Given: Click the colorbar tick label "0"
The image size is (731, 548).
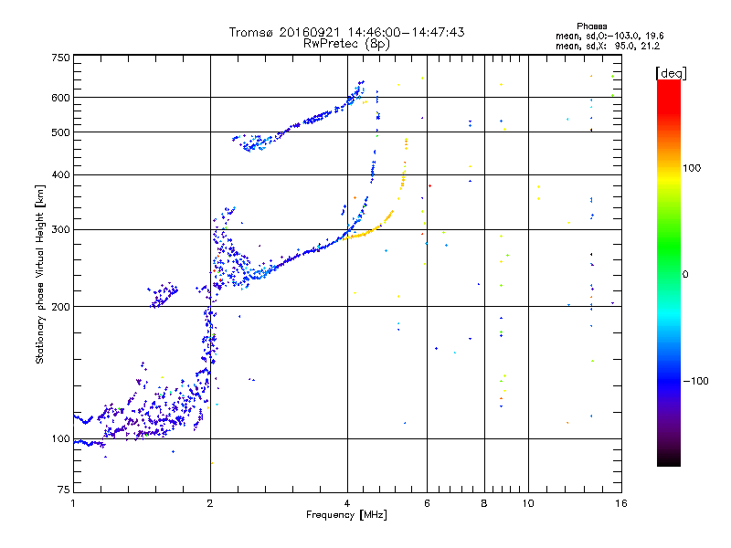Looking at the screenshot, I should point(685,275).
